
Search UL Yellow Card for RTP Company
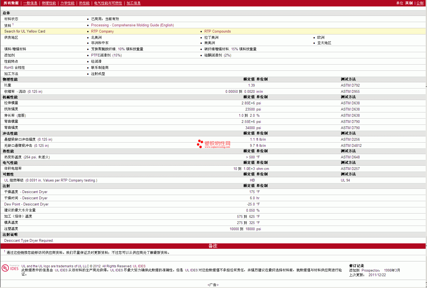click(x=102, y=31)
